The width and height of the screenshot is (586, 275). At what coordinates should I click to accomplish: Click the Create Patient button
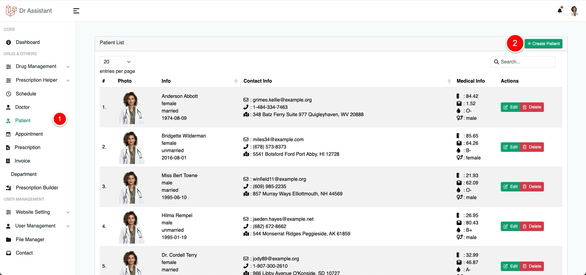544,44
